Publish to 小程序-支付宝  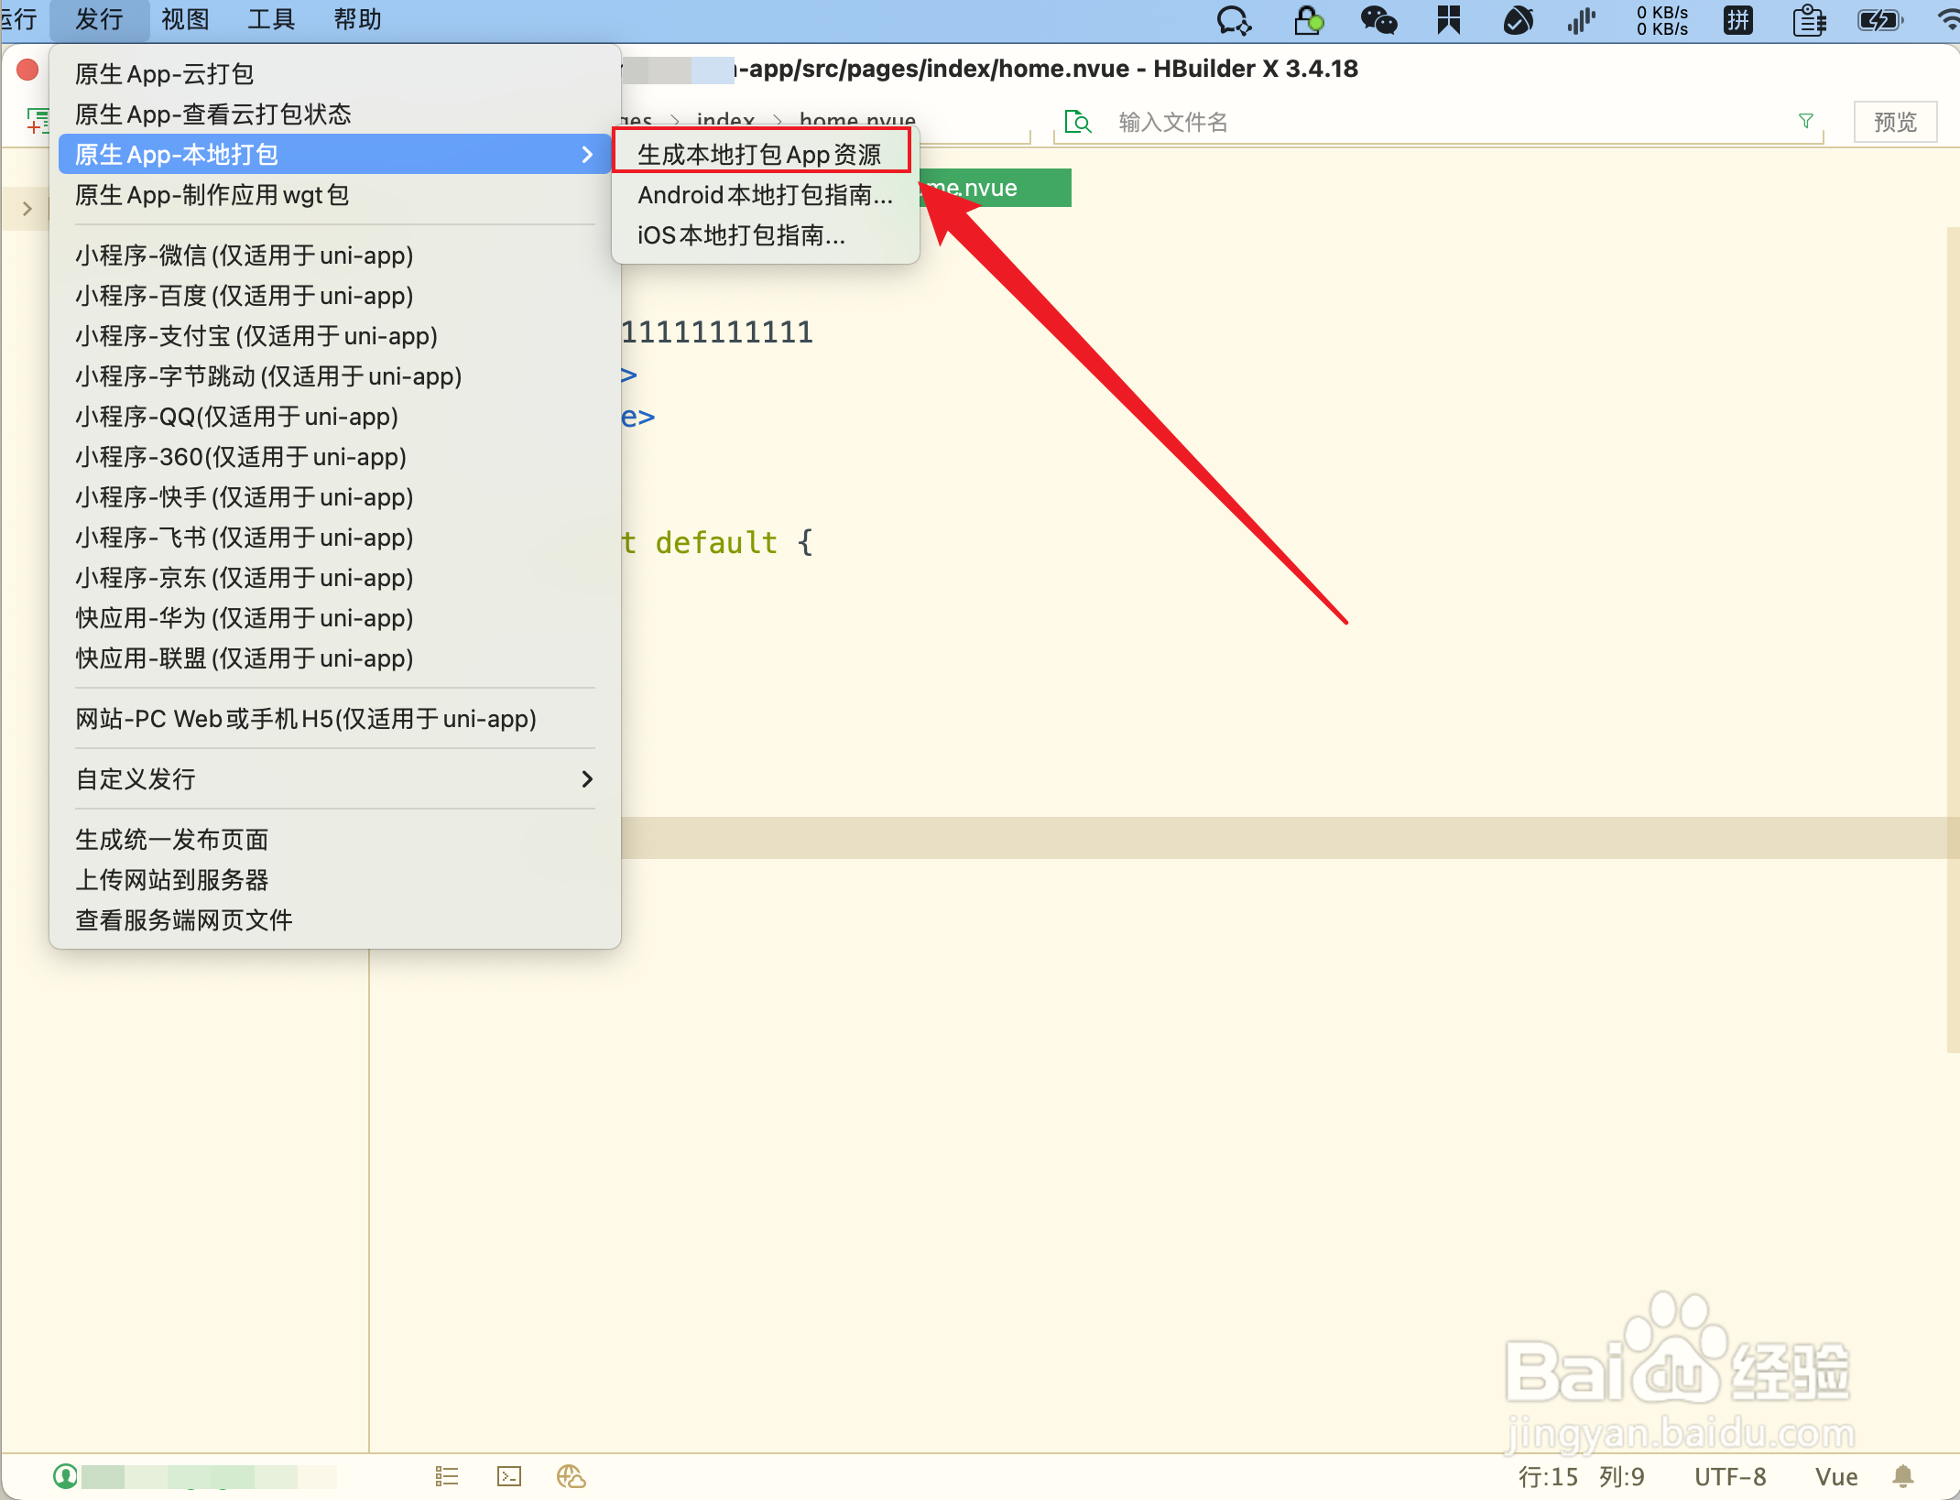pos(335,335)
